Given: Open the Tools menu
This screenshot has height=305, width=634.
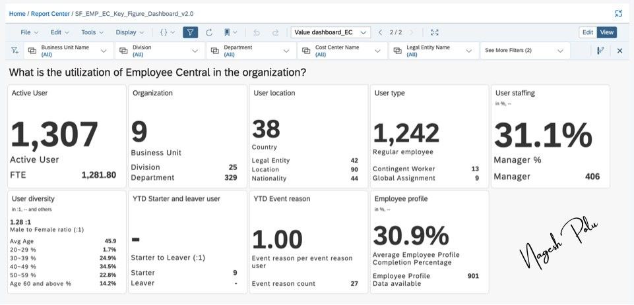Looking at the screenshot, I should pos(92,32).
